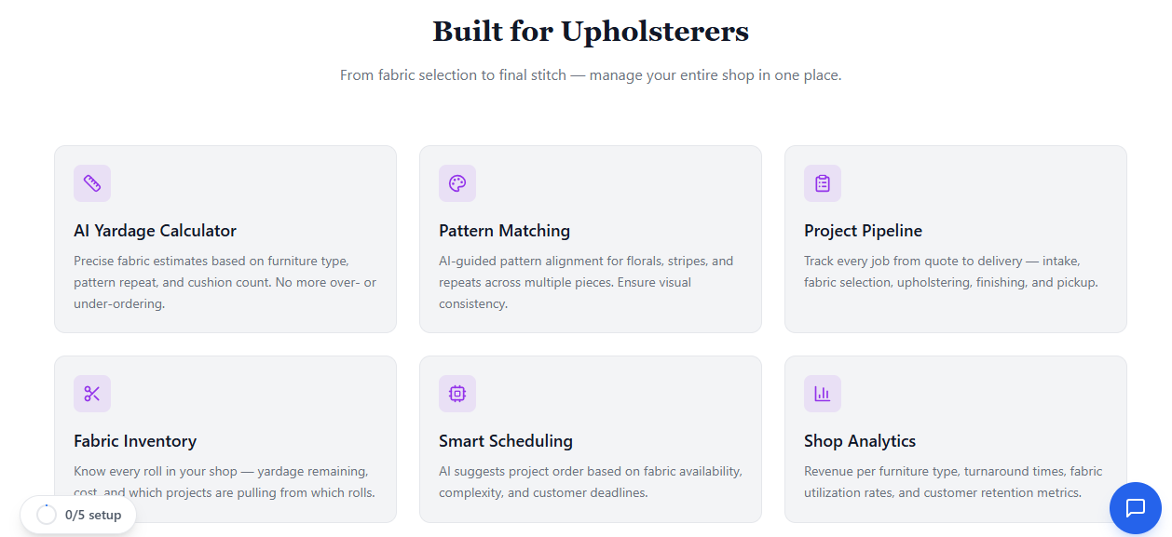Open the bar chart icon for Shop Analytics
Screen dimensions: 1172x537
pos(822,394)
